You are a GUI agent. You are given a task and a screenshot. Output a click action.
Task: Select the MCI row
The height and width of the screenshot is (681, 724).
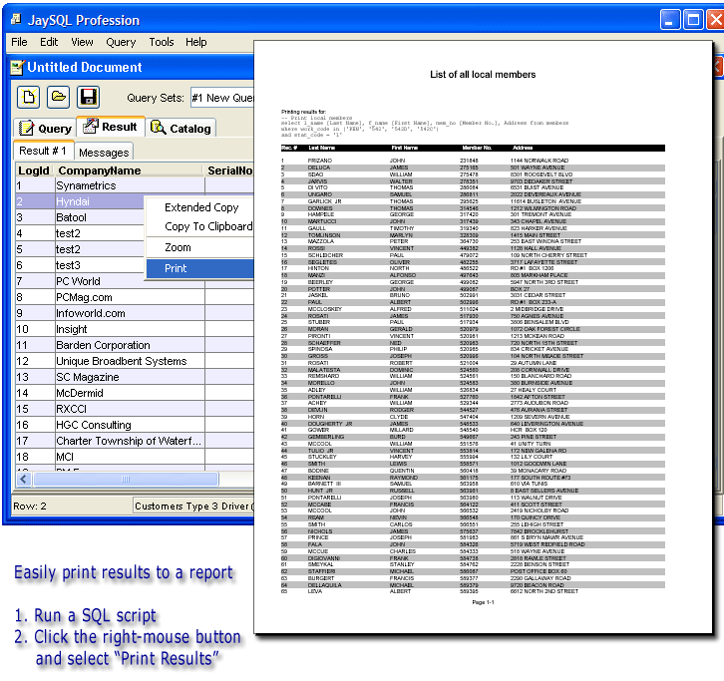(x=135, y=457)
